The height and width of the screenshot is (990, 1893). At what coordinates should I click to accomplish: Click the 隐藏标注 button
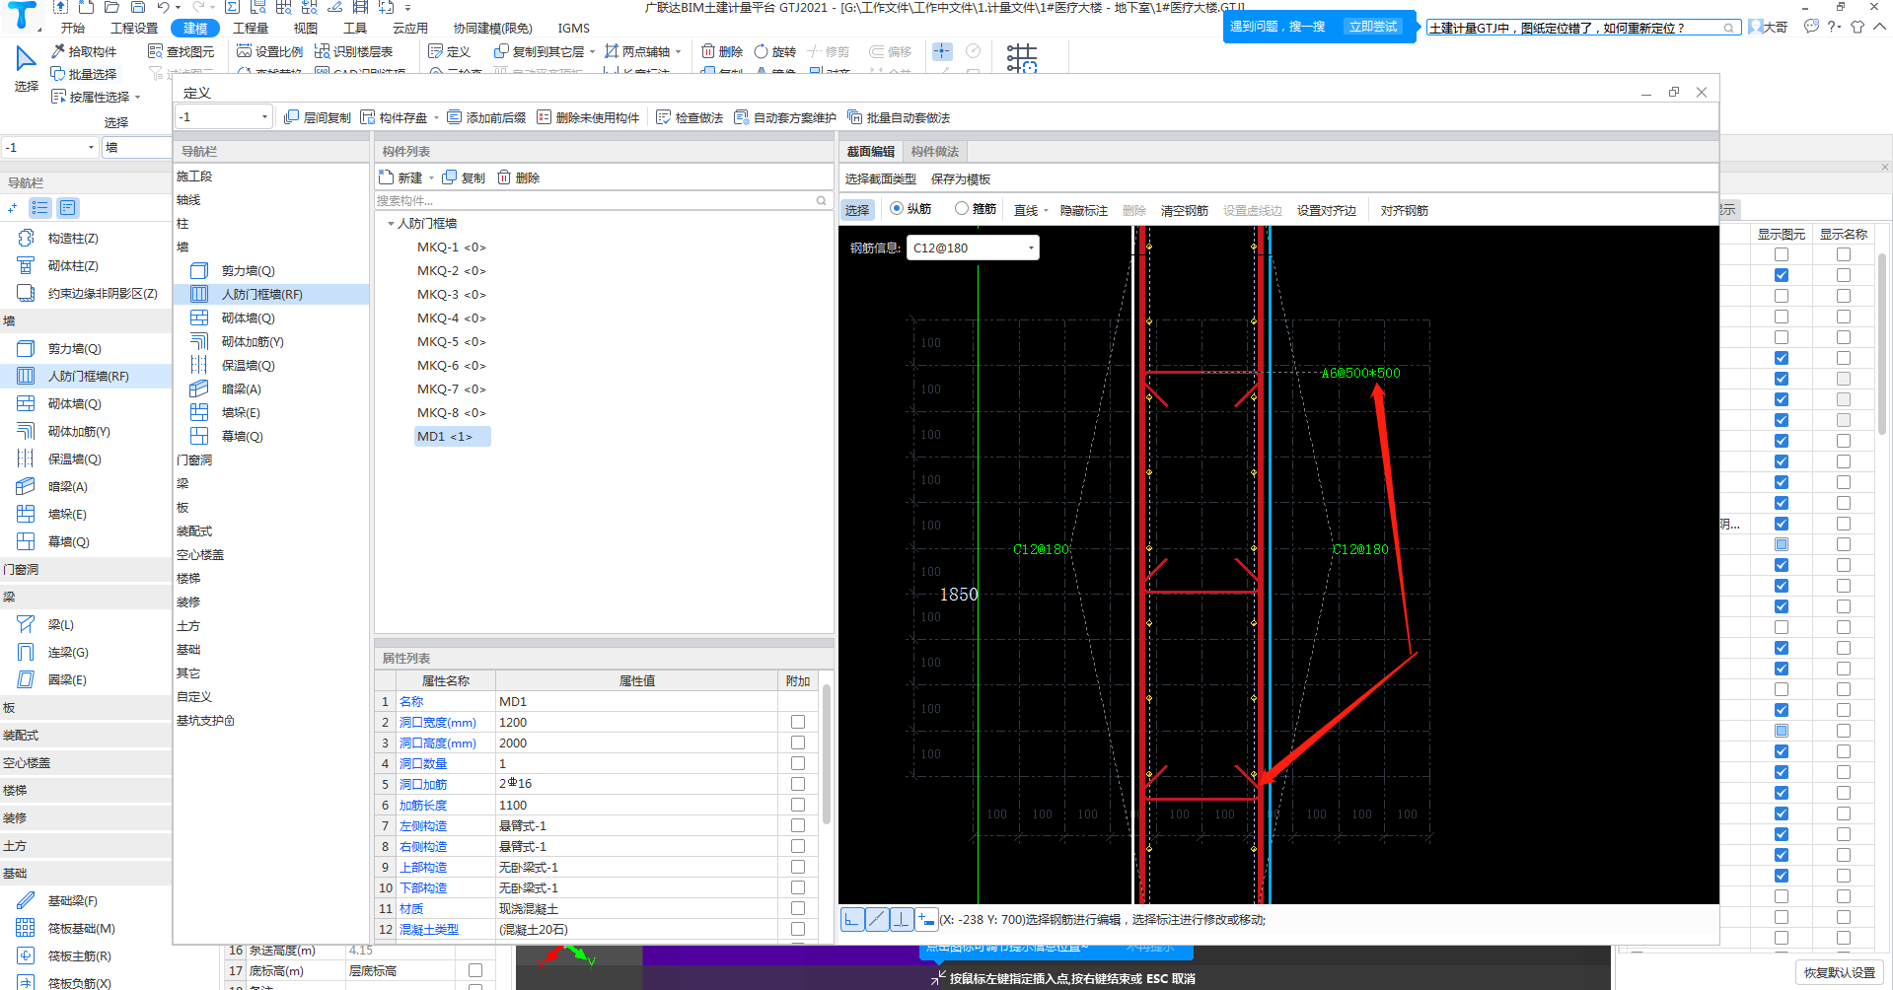pos(1083,210)
